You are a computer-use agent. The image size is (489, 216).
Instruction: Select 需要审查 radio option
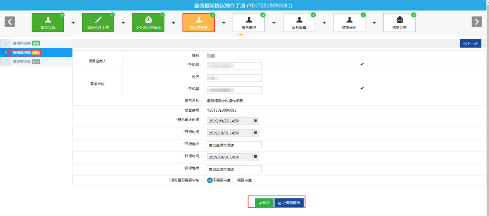click(234, 180)
